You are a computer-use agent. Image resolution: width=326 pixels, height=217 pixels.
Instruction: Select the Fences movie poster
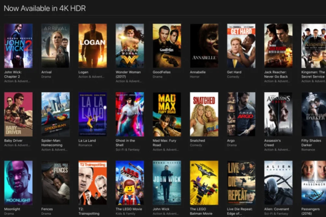55,183
